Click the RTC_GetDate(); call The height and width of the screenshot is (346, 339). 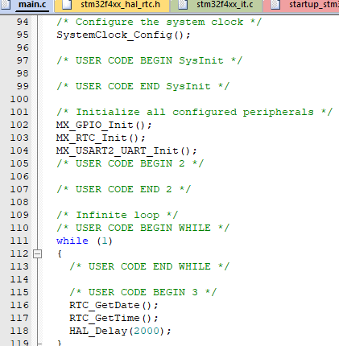point(114,305)
